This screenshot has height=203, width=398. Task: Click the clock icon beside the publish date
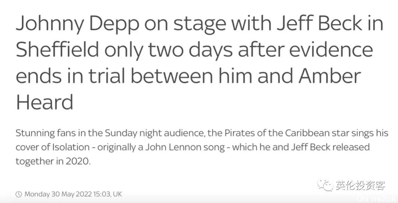point(19,195)
